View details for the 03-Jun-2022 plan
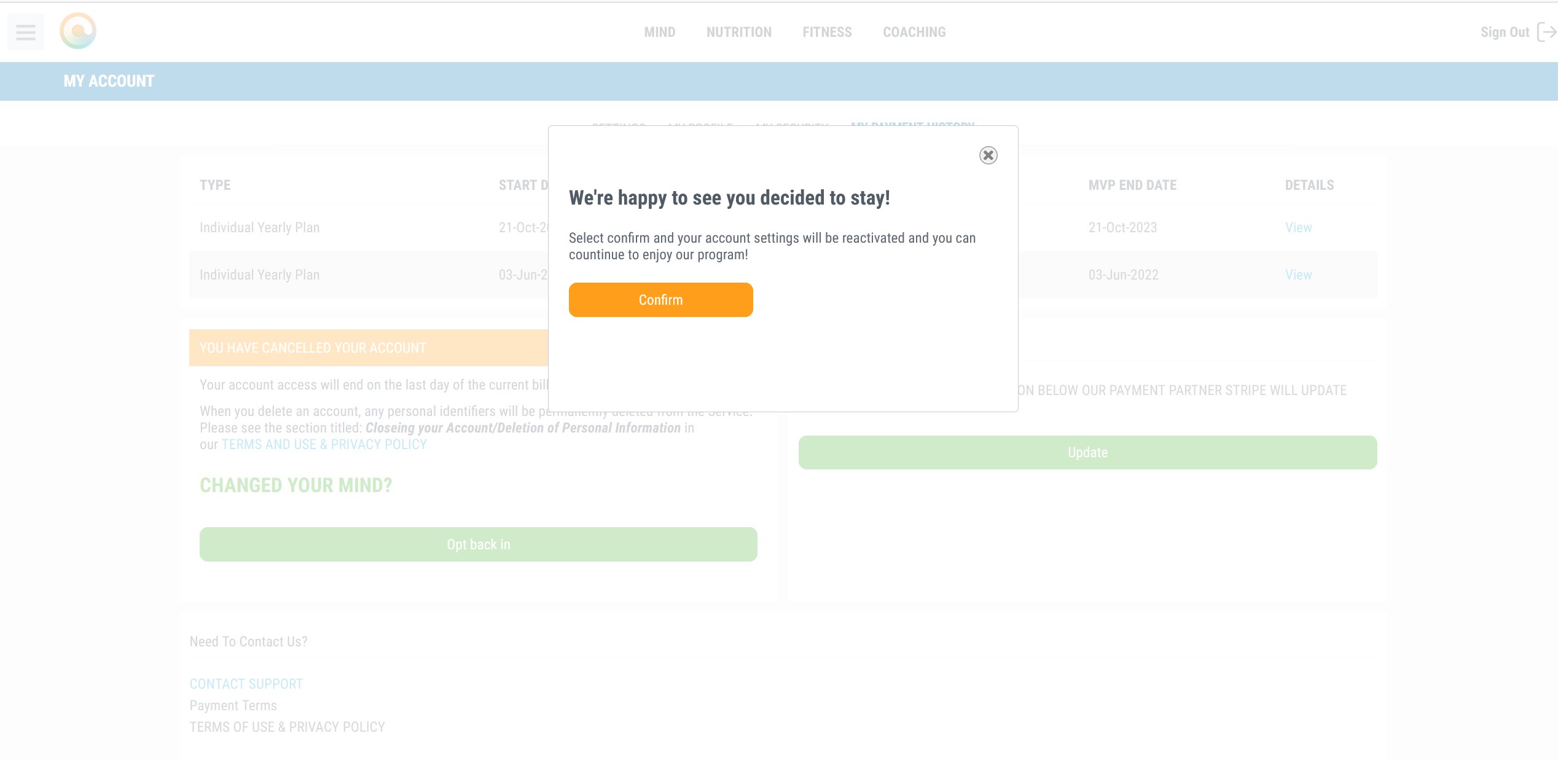 pos(1298,275)
